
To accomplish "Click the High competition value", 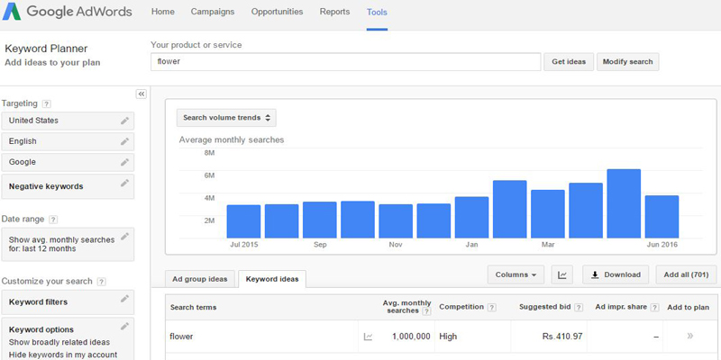I will (448, 337).
